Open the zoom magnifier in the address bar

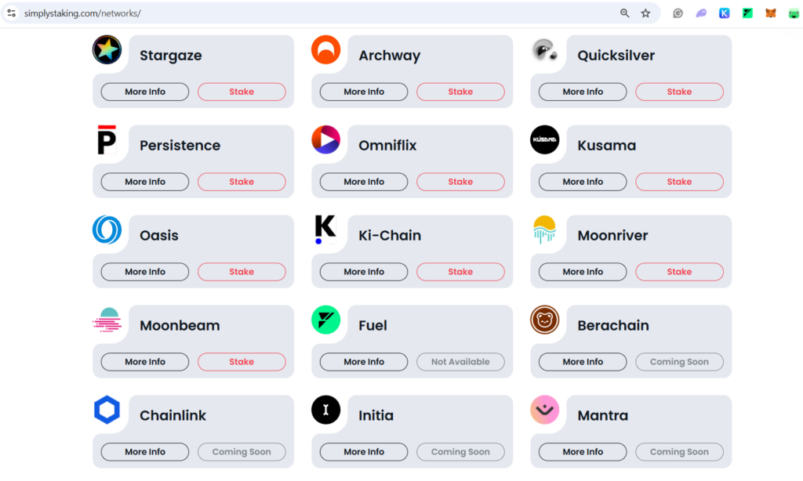point(625,13)
